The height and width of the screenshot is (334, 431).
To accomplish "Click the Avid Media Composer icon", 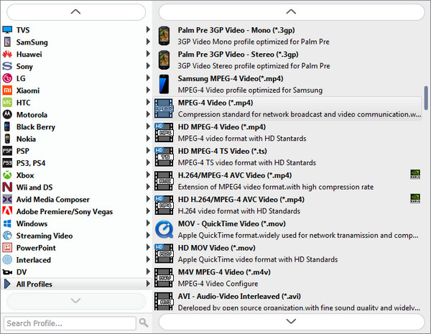I will tap(7, 199).
